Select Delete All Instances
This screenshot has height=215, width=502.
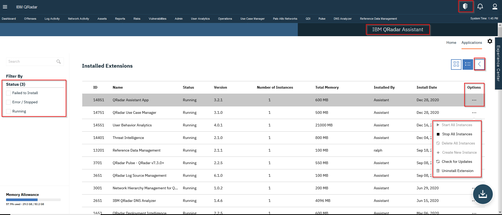(x=457, y=143)
